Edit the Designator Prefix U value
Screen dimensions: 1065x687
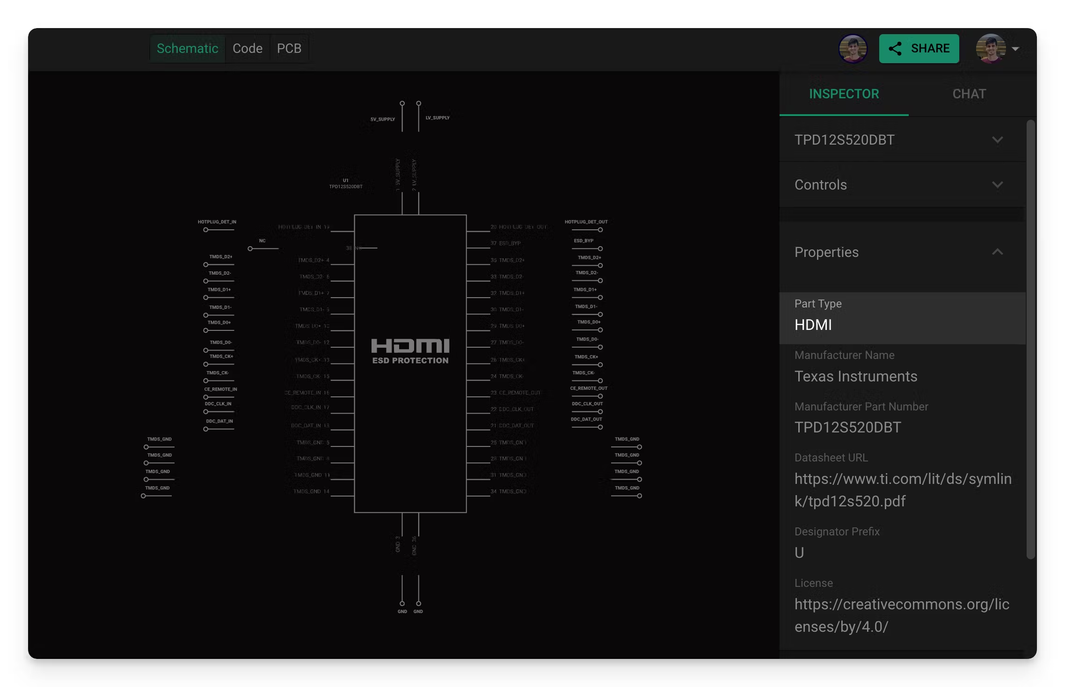tap(799, 553)
